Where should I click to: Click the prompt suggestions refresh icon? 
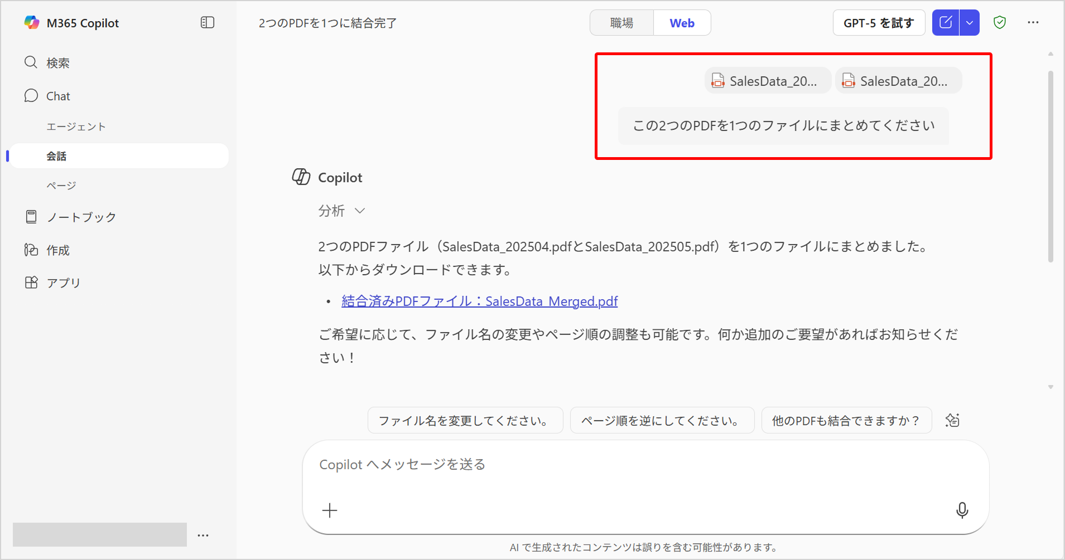pyautogui.click(x=952, y=420)
